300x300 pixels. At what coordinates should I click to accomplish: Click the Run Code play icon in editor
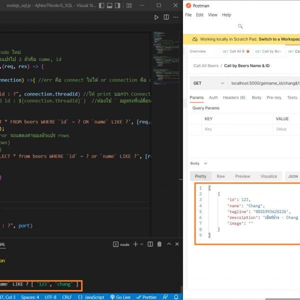pyautogui.click(x=156, y=17)
